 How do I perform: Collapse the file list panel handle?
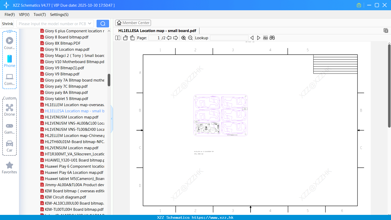[112, 118]
